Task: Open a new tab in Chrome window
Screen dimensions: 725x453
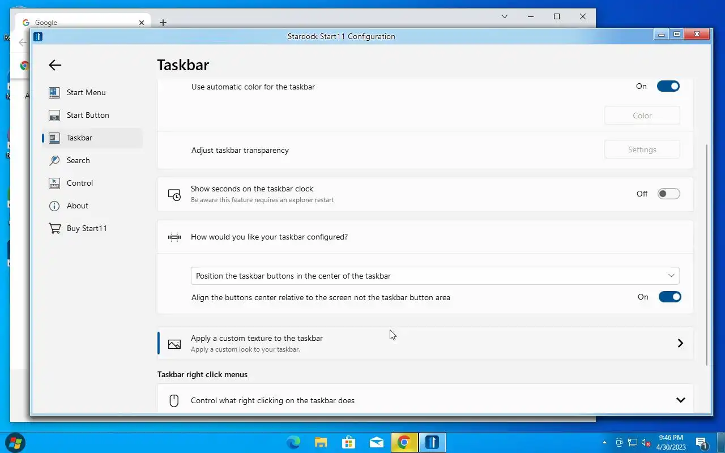Action: (163, 23)
